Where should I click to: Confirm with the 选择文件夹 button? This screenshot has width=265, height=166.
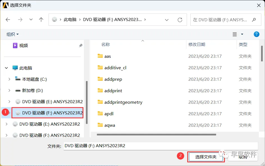click(x=206, y=157)
